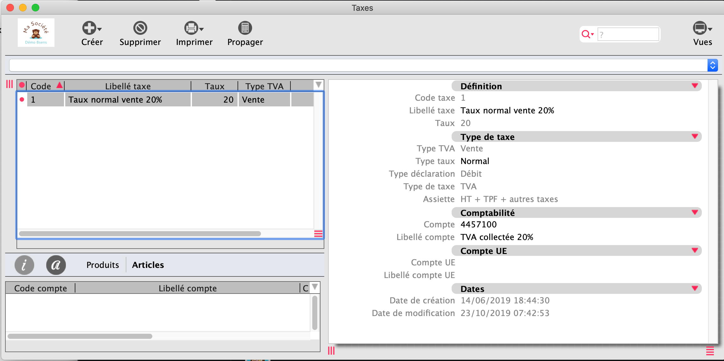Click the red dot on row 1
The width and height of the screenshot is (724, 361).
pos(22,99)
